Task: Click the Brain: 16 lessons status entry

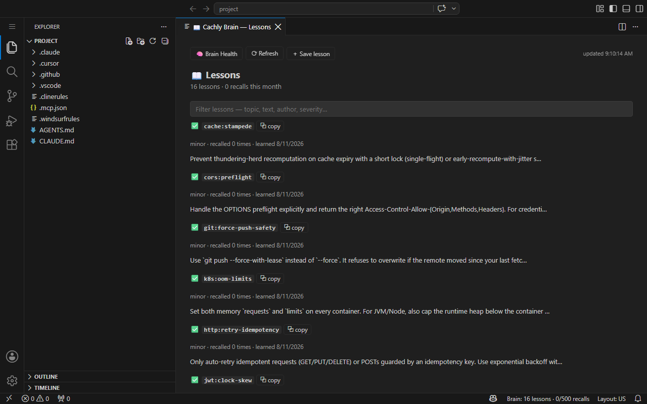Action: pos(548,398)
